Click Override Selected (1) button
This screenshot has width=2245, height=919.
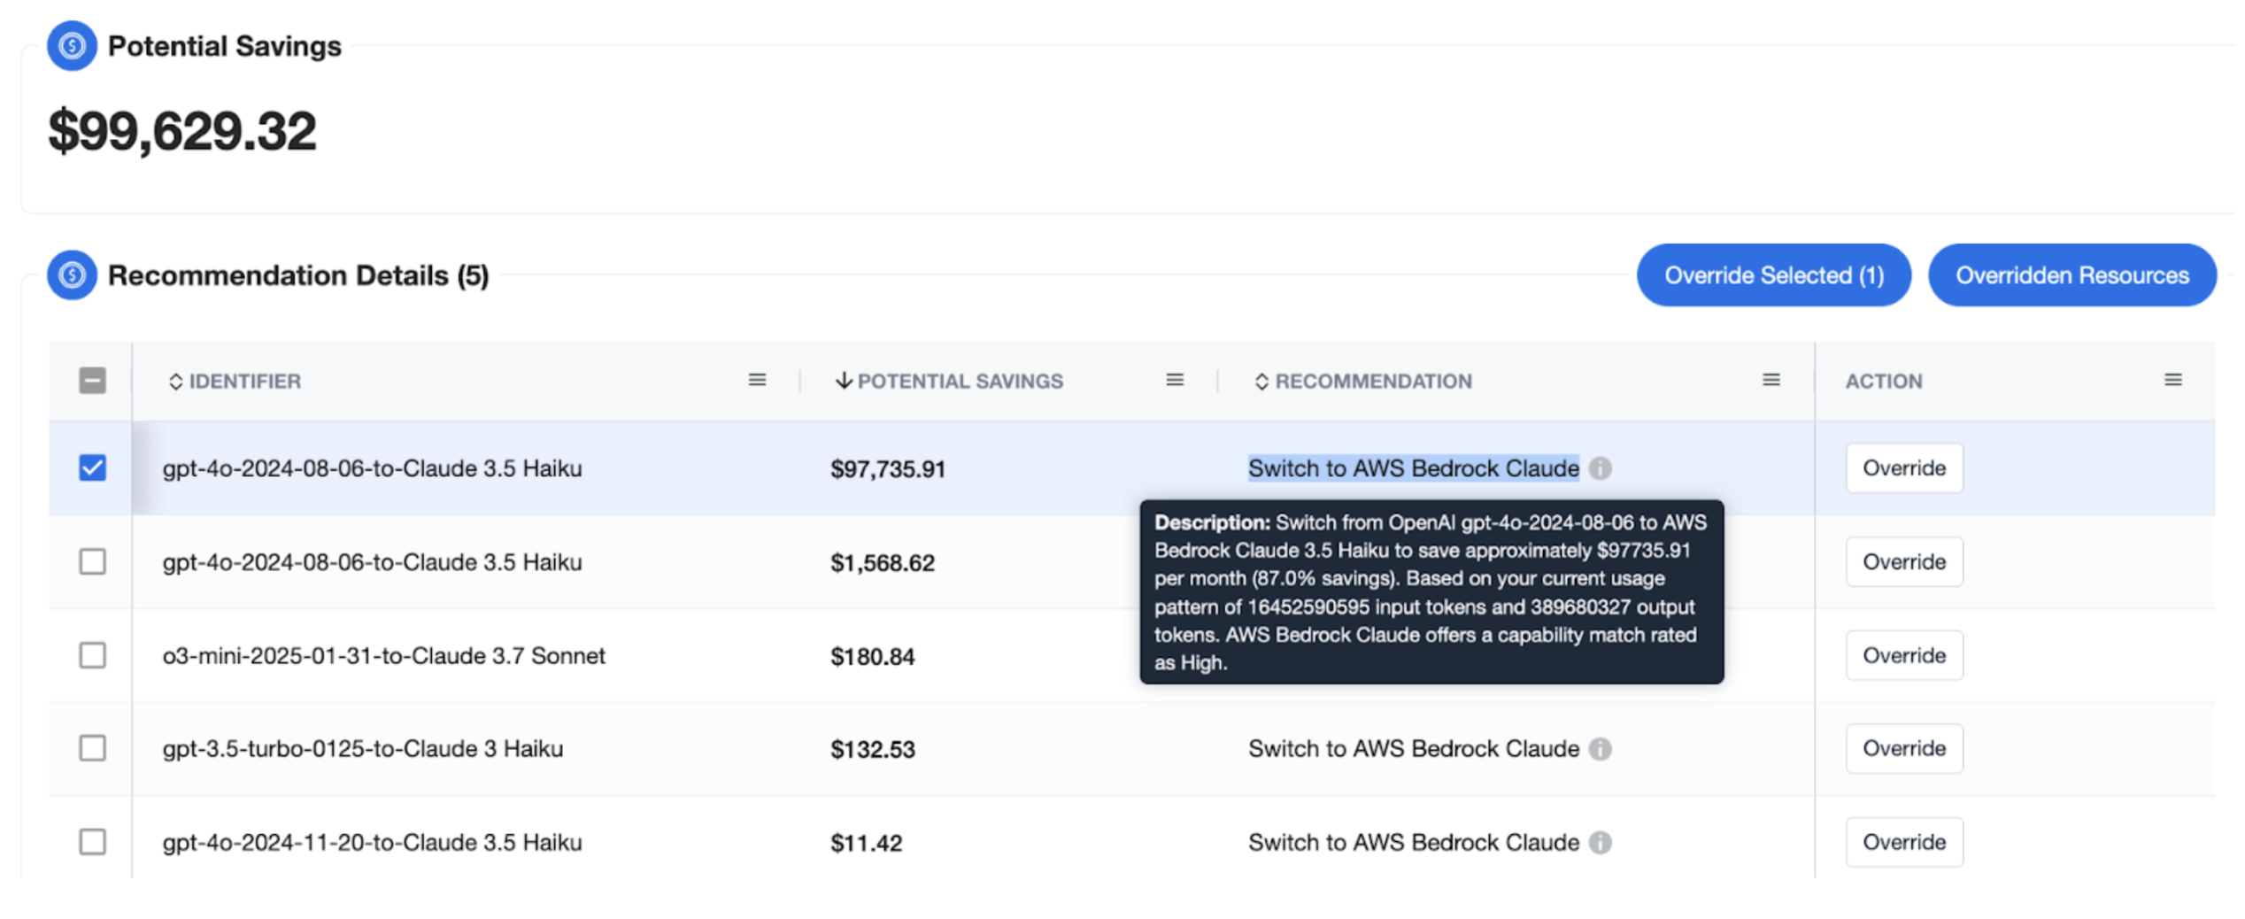[x=1774, y=275]
